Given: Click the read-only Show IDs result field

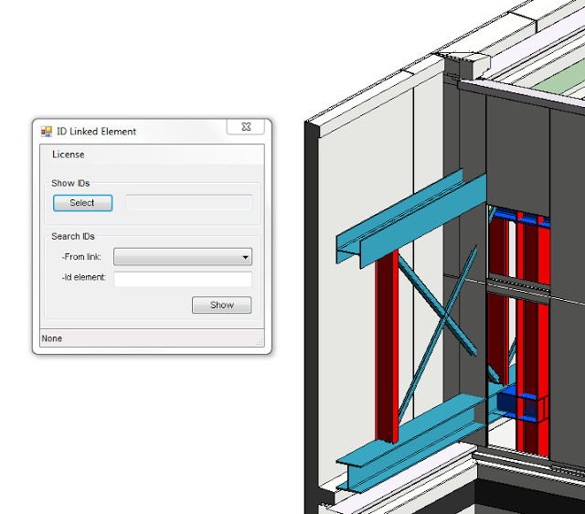Looking at the screenshot, I should tap(189, 203).
